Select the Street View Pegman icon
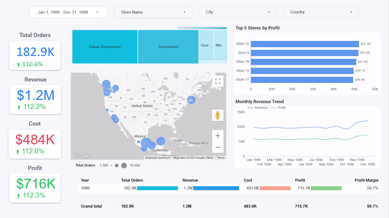The image size is (389, 218). coord(218,115)
